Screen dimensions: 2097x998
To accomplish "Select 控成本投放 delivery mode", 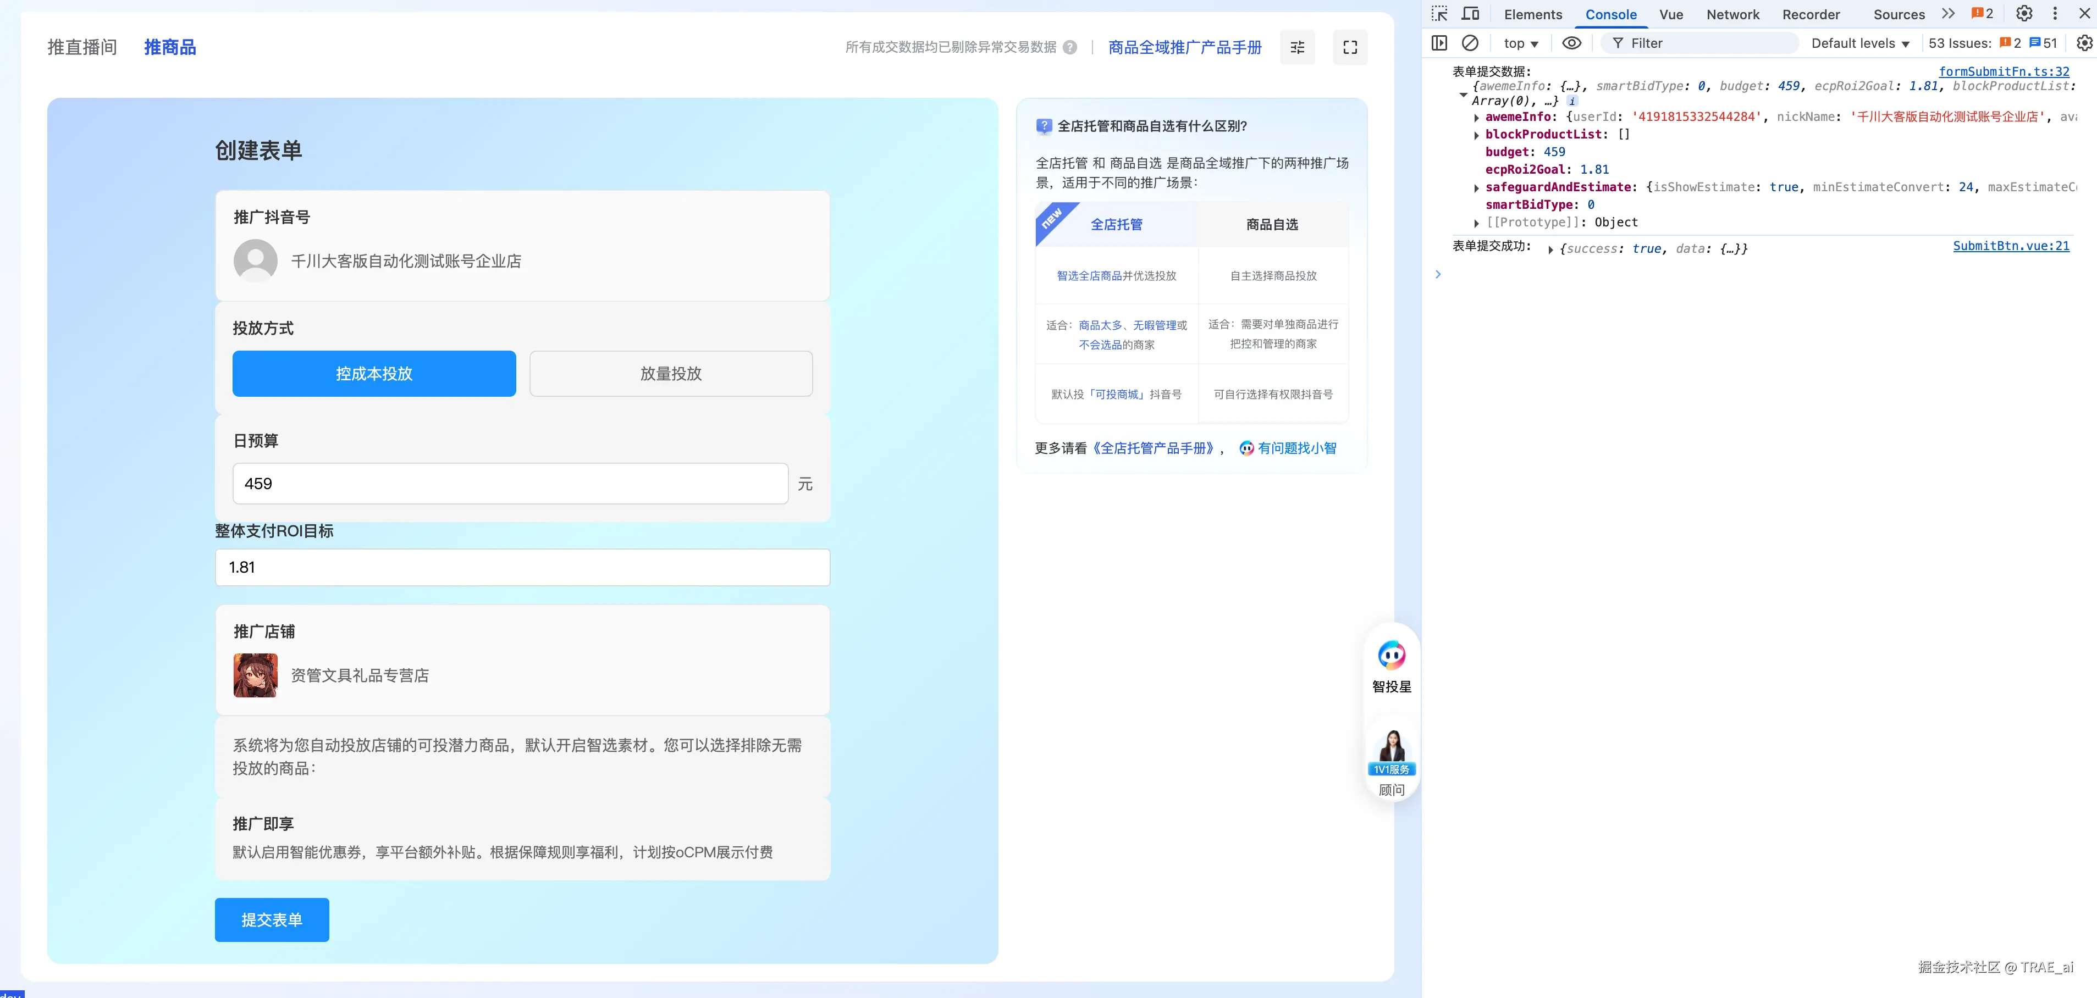I will [374, 373].
